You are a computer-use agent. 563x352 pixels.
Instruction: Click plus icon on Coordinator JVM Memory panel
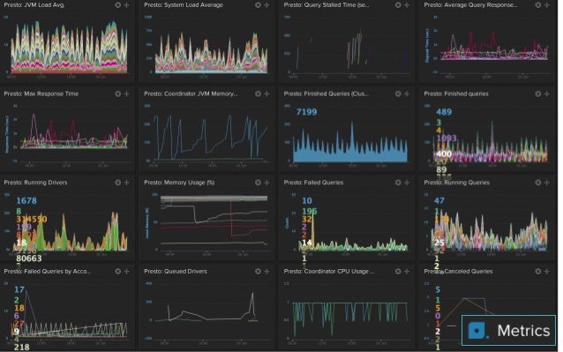(266, 94)
